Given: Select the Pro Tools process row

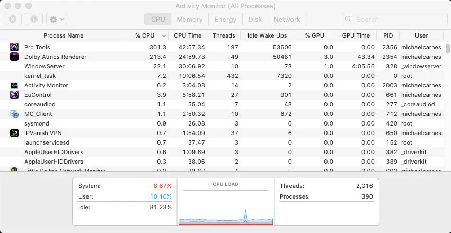Looking at the screenshot, I should (x=222, y=47).
